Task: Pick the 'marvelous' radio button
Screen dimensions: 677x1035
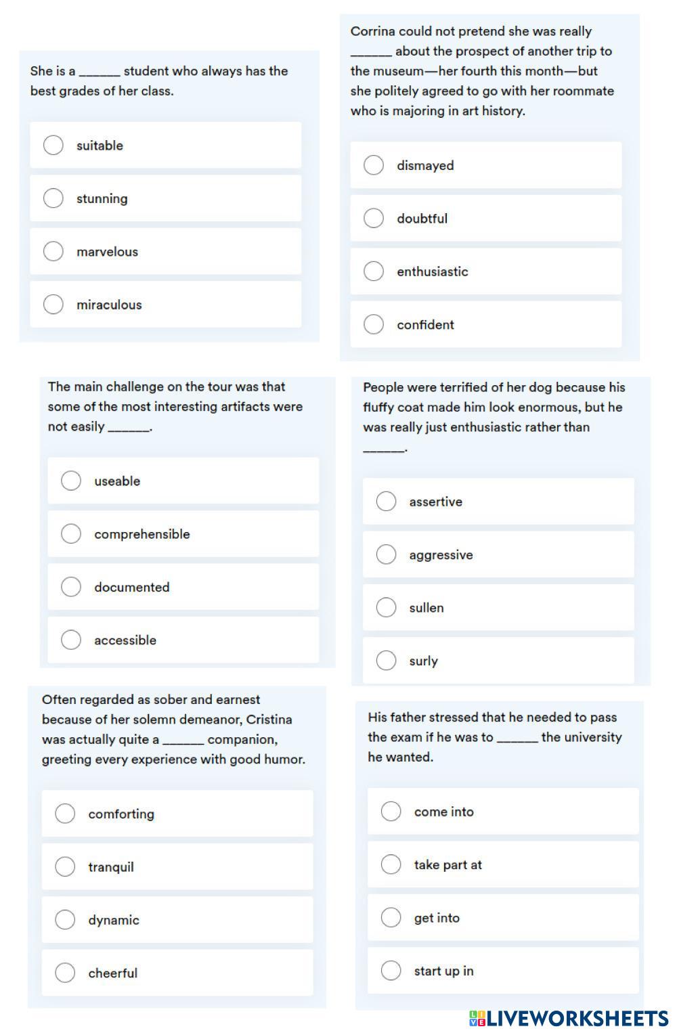Action: click(53, 251)
